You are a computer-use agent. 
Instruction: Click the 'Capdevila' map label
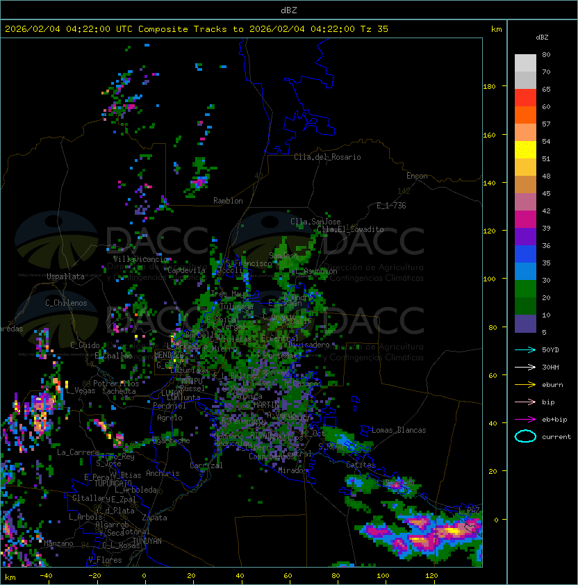(186, 270)
